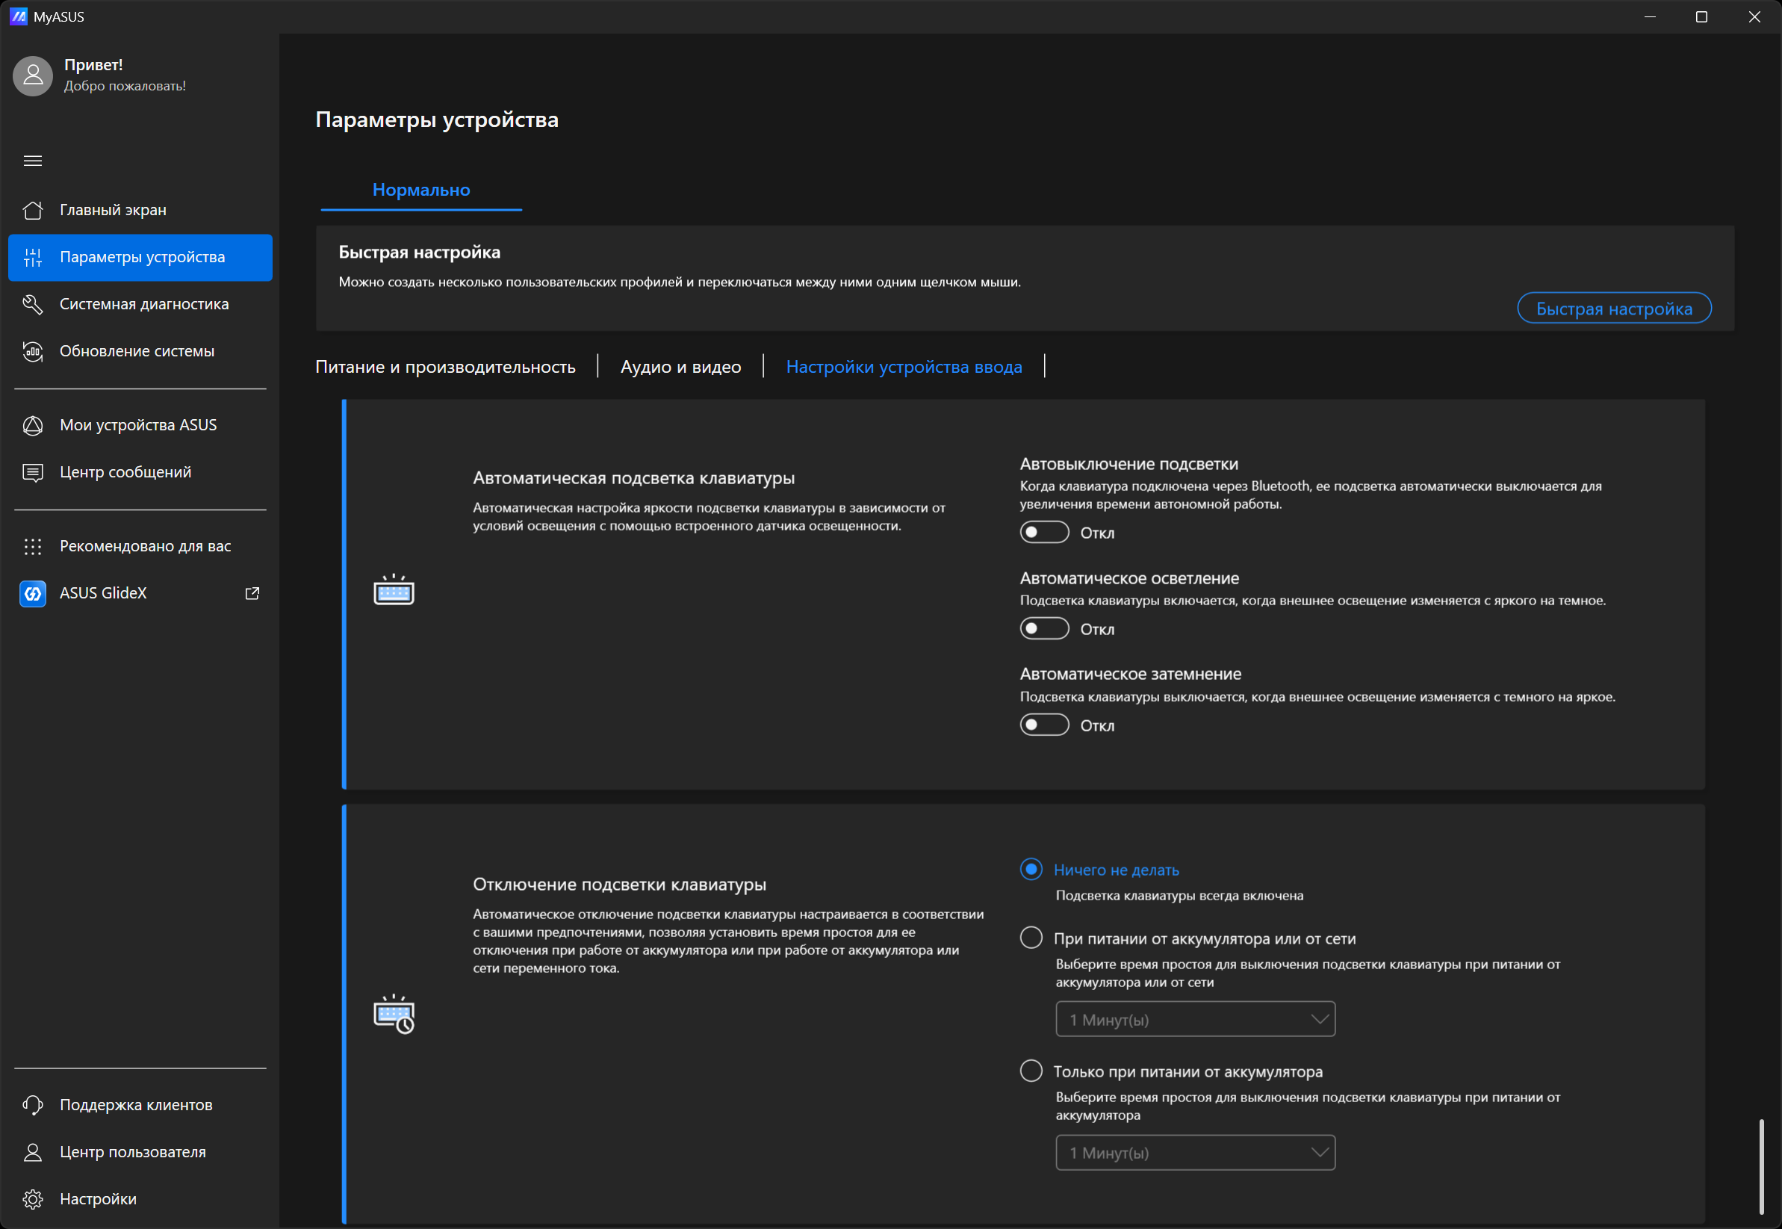Open Обновление системы in sidebar
Image resolution: width=1782 pixels, height=1229 pixels.
(x=140, y=351)
